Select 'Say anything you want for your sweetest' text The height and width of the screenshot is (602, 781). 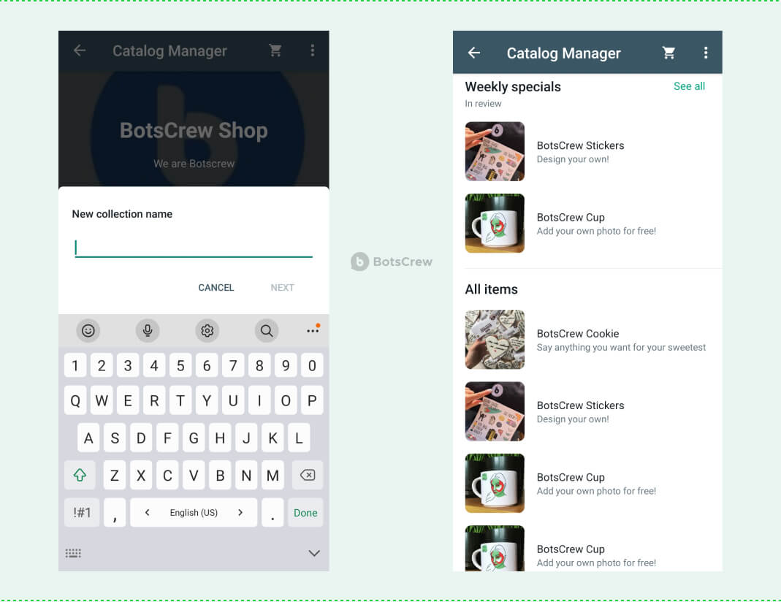(x=621, y=348)
